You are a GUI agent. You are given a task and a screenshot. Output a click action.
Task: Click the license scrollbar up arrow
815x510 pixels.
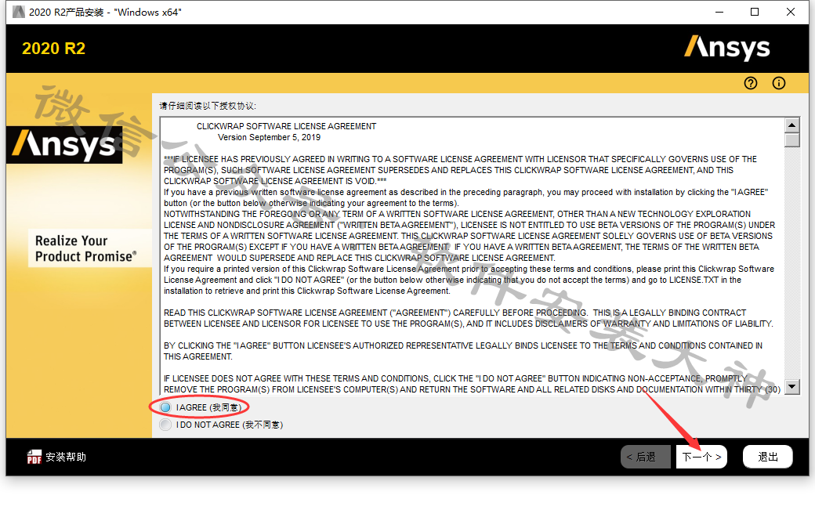791,125
